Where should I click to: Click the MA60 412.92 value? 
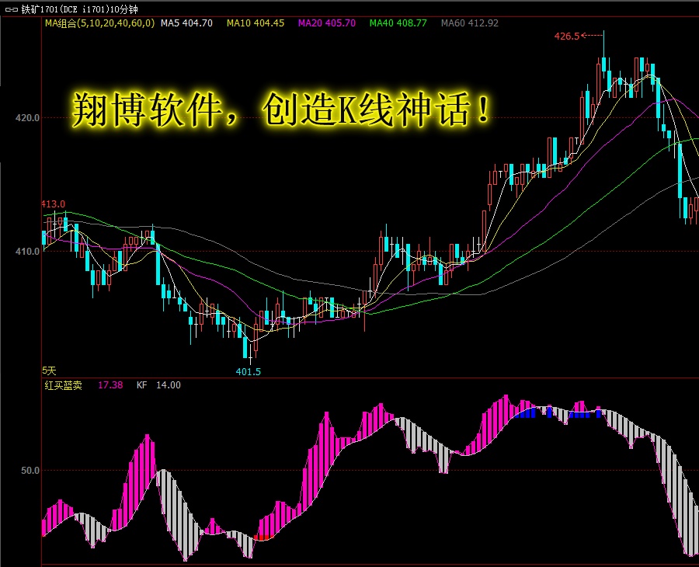(x=469, y=23)
